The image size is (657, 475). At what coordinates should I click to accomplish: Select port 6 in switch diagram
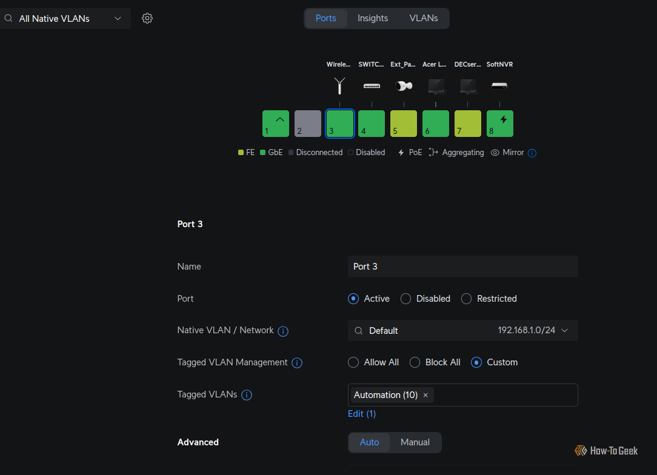click(x=436, y=124)
